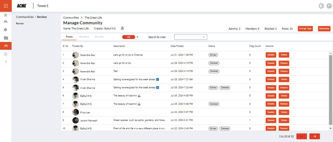Click the Change Type button
Viewport: 333px width, 142px height.
[305, 29]
